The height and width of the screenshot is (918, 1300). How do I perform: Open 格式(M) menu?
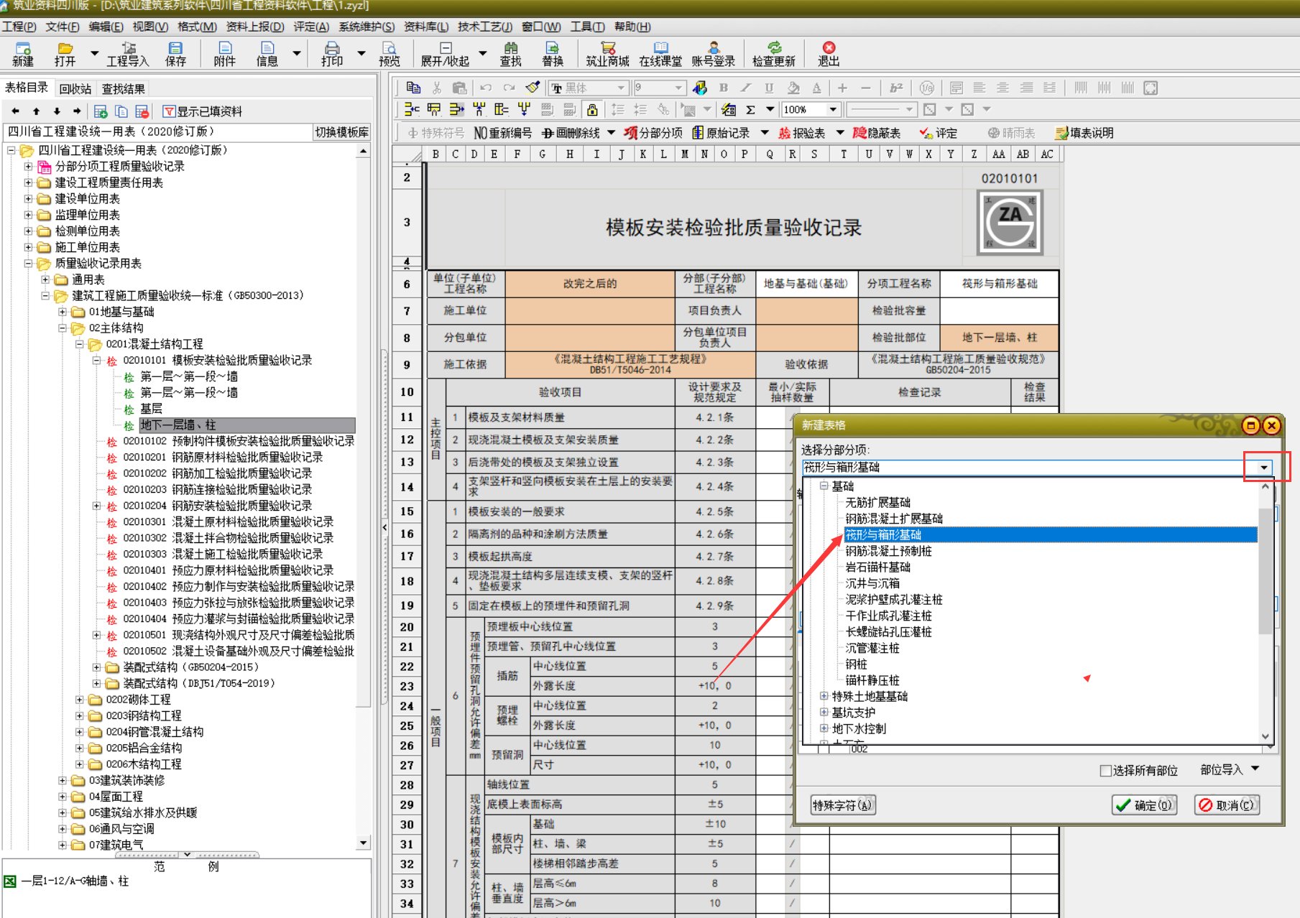click(x=197, y=27)
